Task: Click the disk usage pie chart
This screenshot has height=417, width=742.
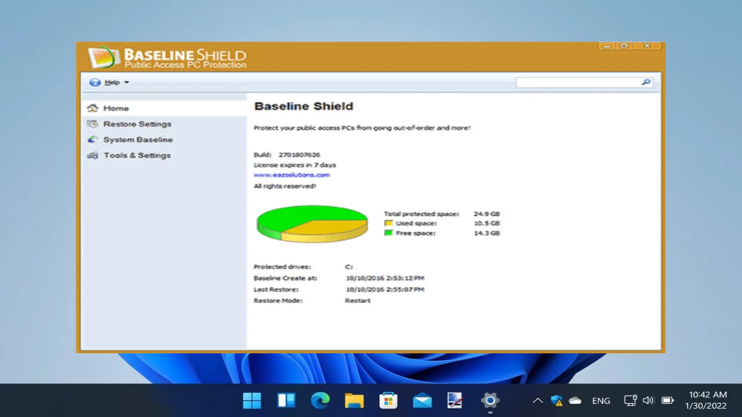Action: pyautogui.click(x=312, y=224)
